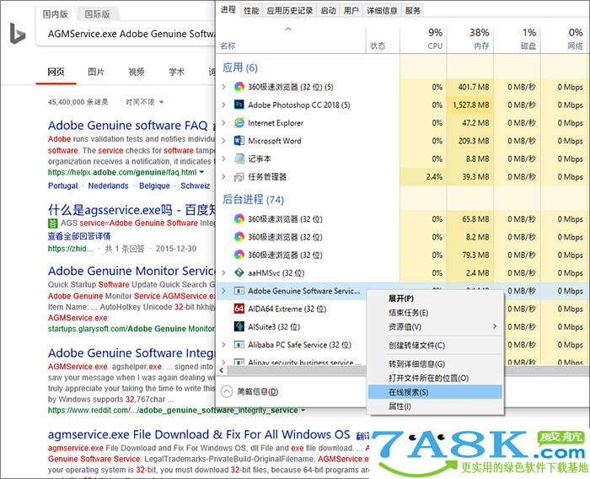Open the 图片 search category

tap(95, 72)
